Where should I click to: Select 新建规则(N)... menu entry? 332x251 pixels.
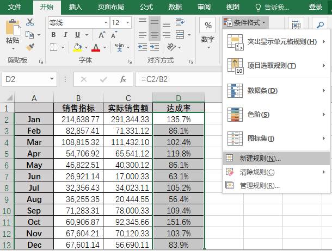(x=260, y=158)
